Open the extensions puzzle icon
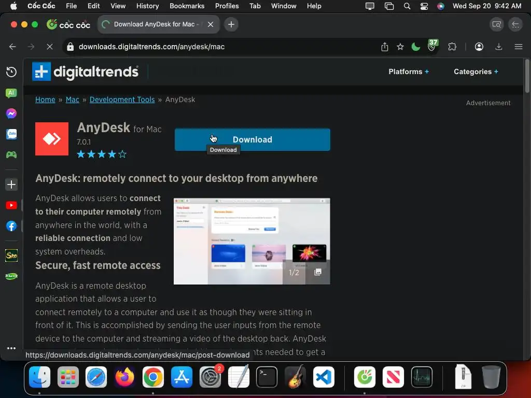The image size is (531, 398). point(452,47)
